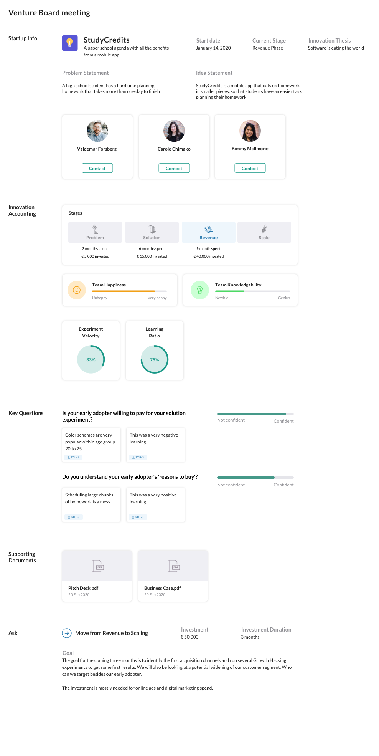379x756 pixels.
Task: Click the Team Happiness smiley icon
Action: [77, 290]
